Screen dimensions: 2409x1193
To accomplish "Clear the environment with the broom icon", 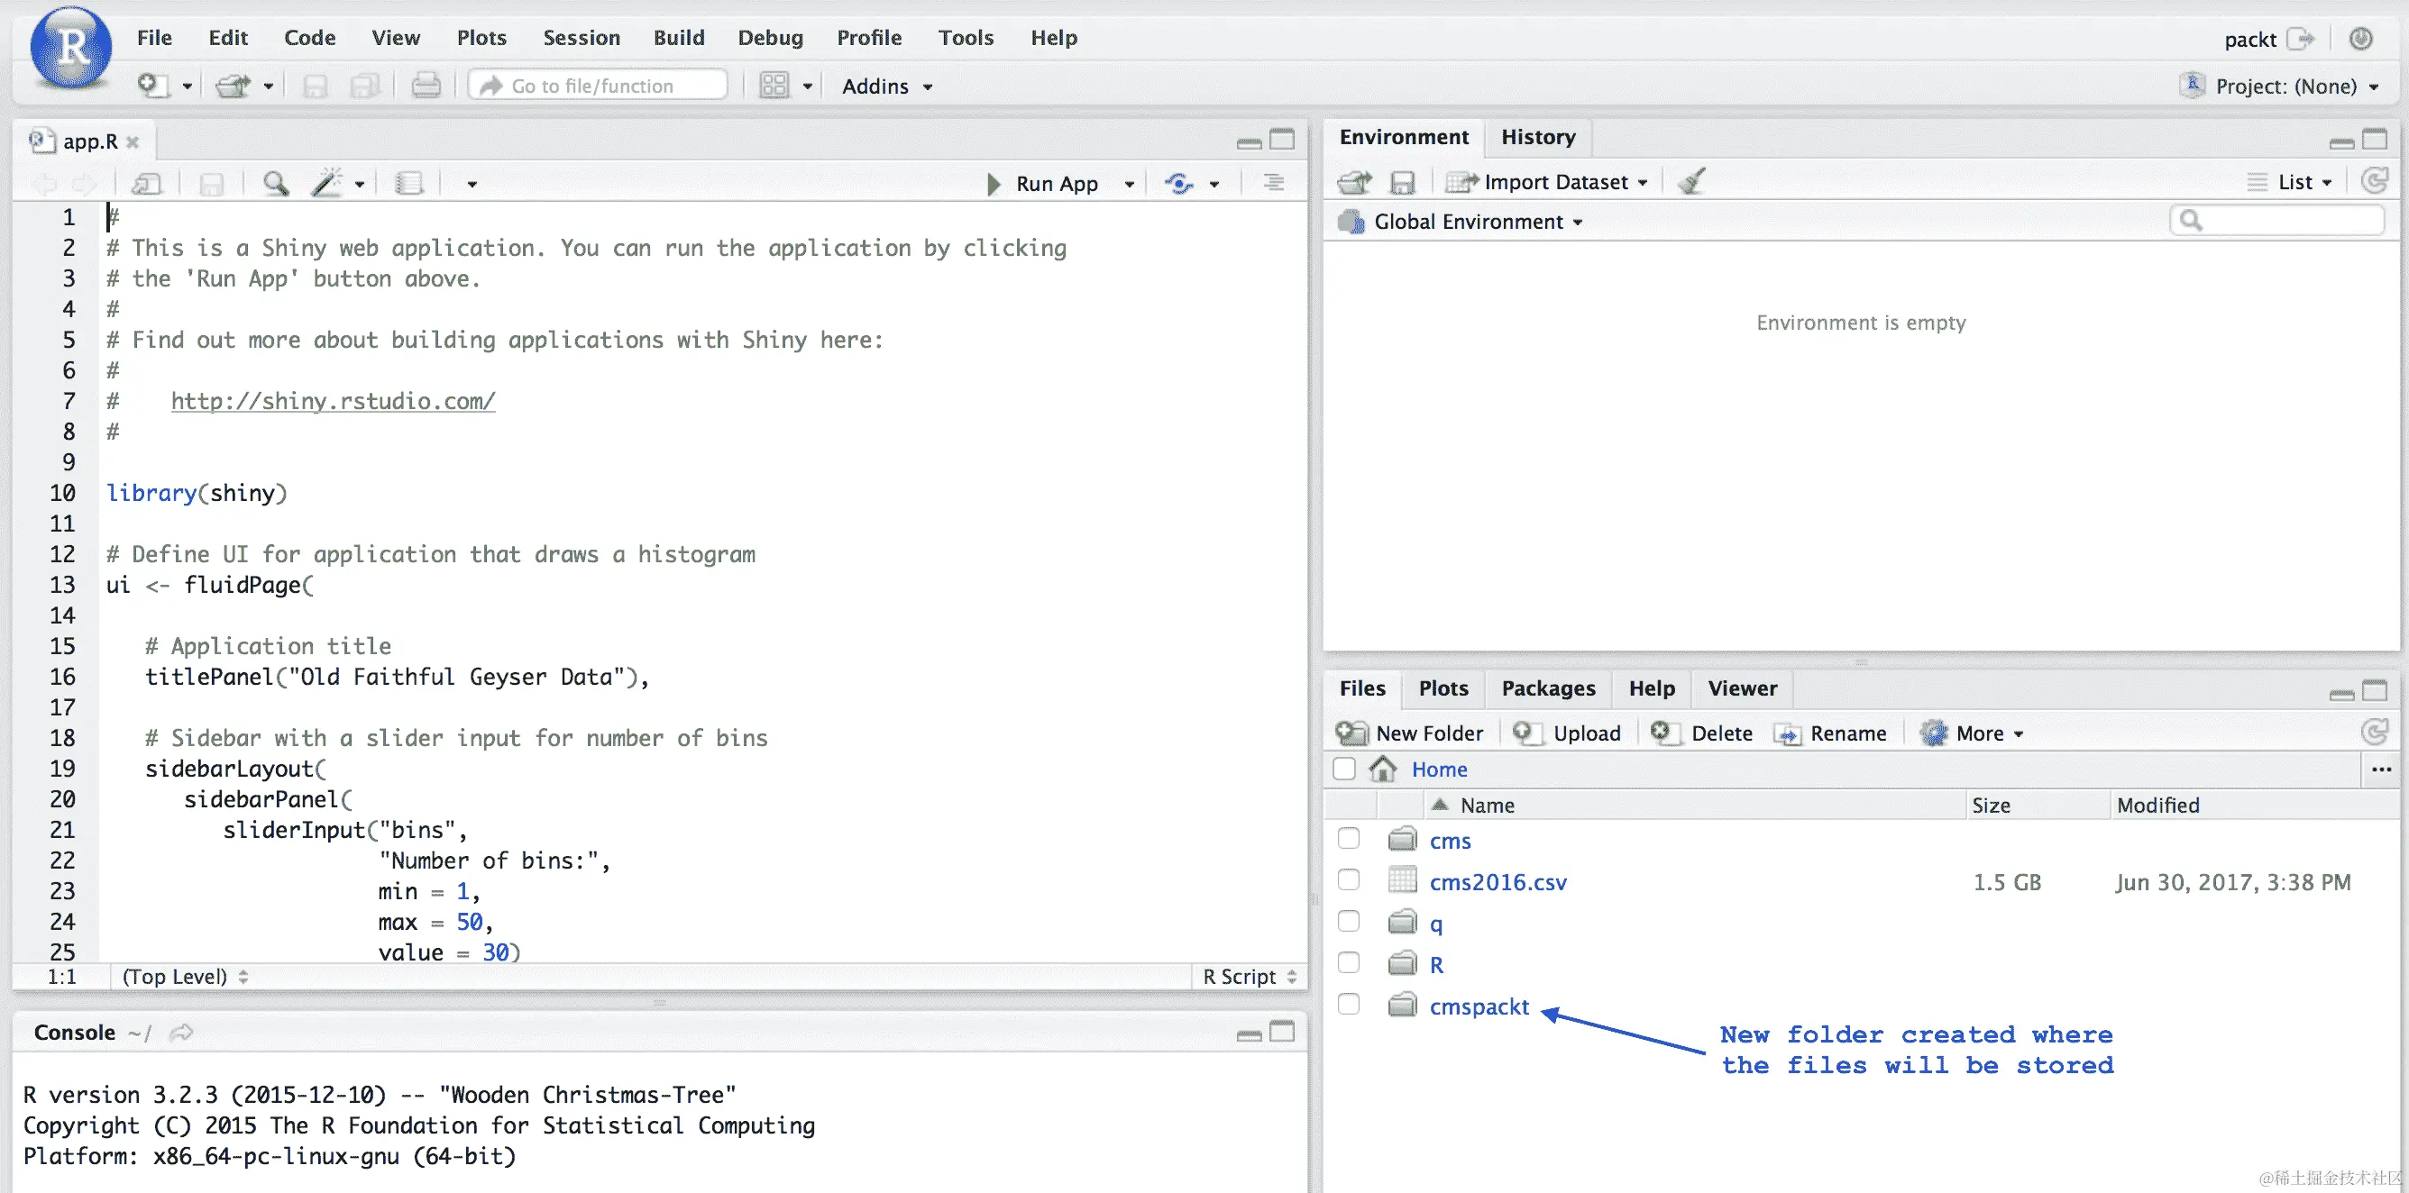I will point(1691,181).
